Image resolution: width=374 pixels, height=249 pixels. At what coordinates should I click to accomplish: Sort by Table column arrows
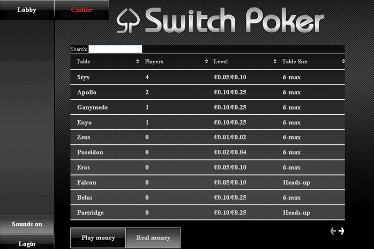(x=138, y=61)
